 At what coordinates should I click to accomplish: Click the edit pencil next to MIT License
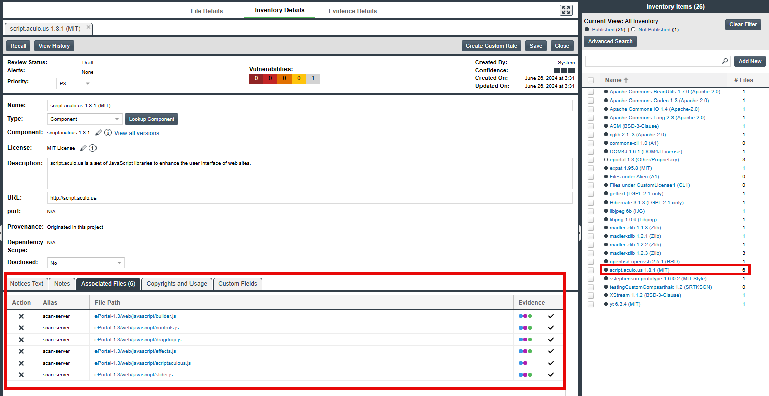[83, 148]
